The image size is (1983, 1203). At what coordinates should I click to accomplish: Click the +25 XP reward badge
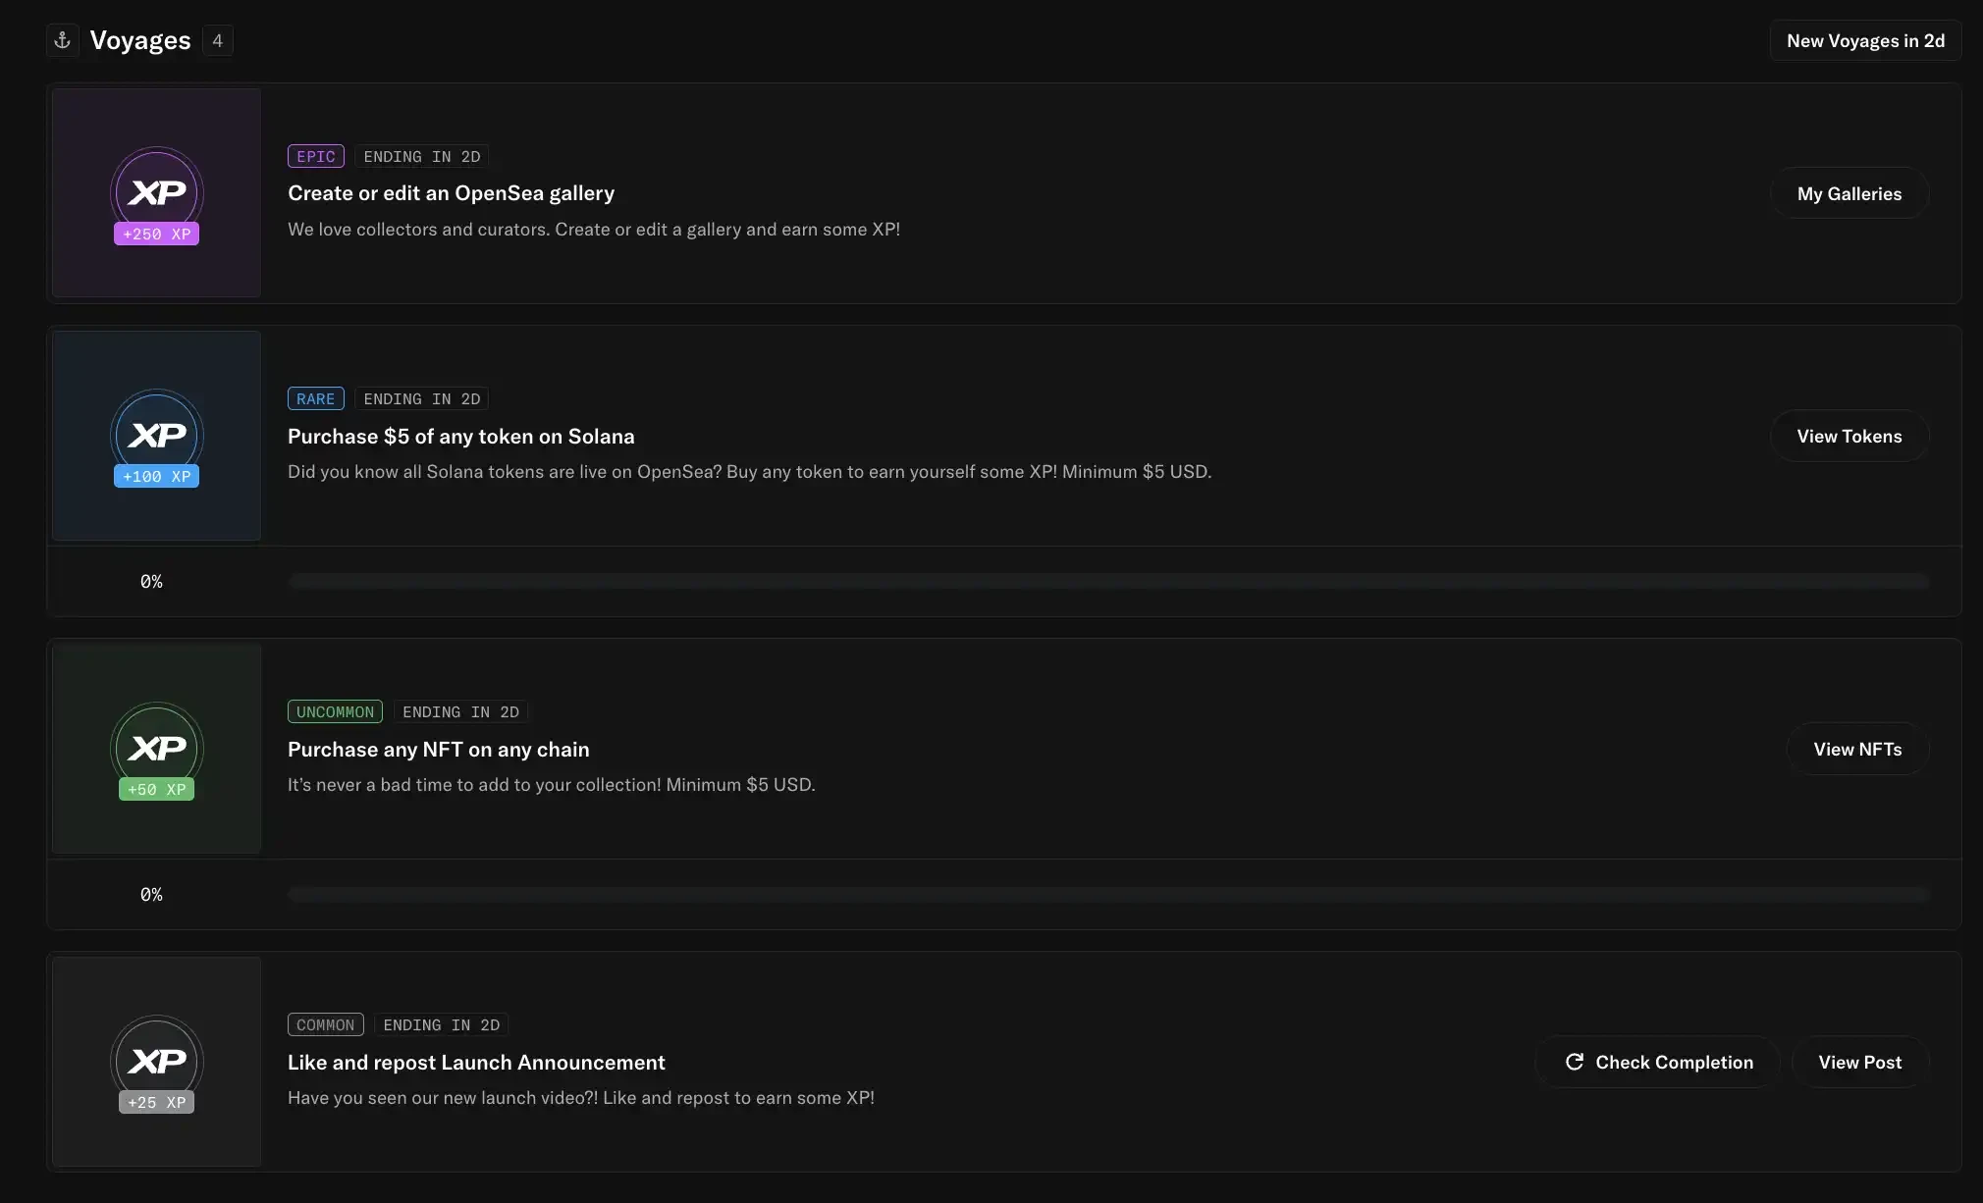157,1102
